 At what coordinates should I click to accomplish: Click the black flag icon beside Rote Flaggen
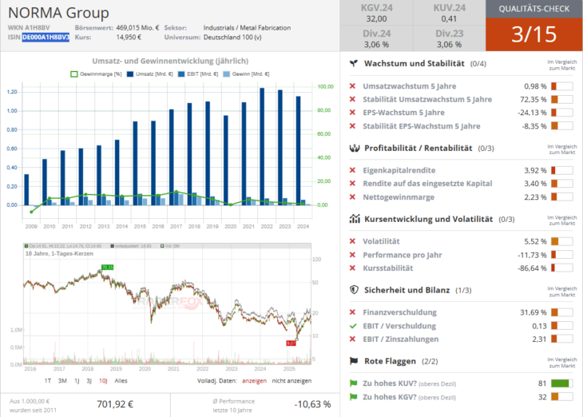pyautogui.click(x=353, y=361)
